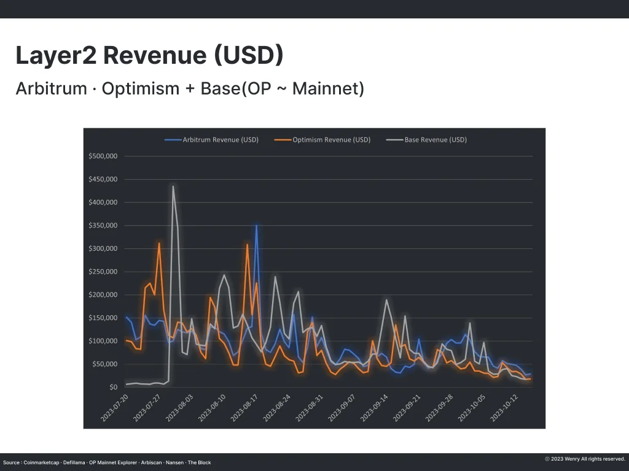Select the Base Revenue (USD) legend entry
The height and width of the screenshot is (471, 629).
click(x=426, y=140)
